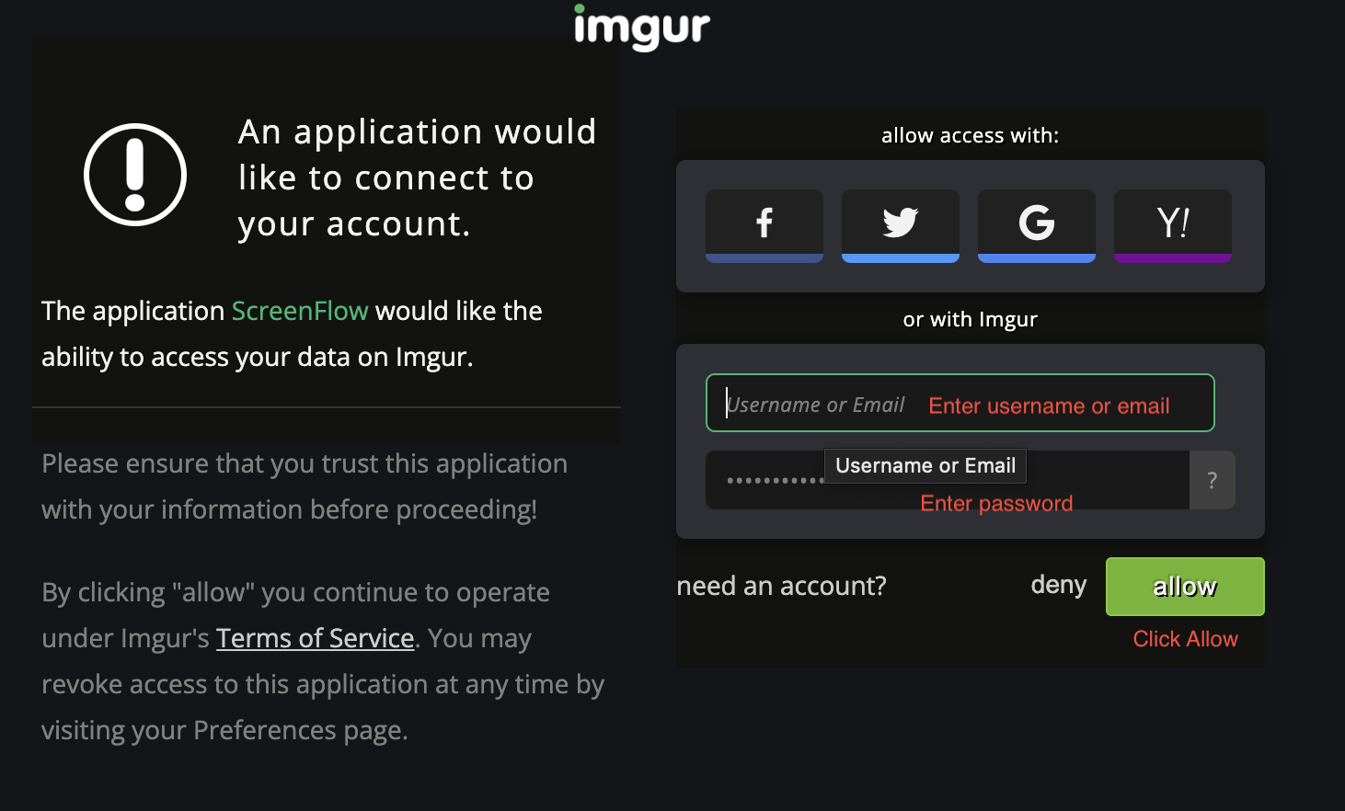Open Imgur's Terms of Service link
Image resolution: width=1345 pixels, height=811 pixels.
(x=315, y=637)
